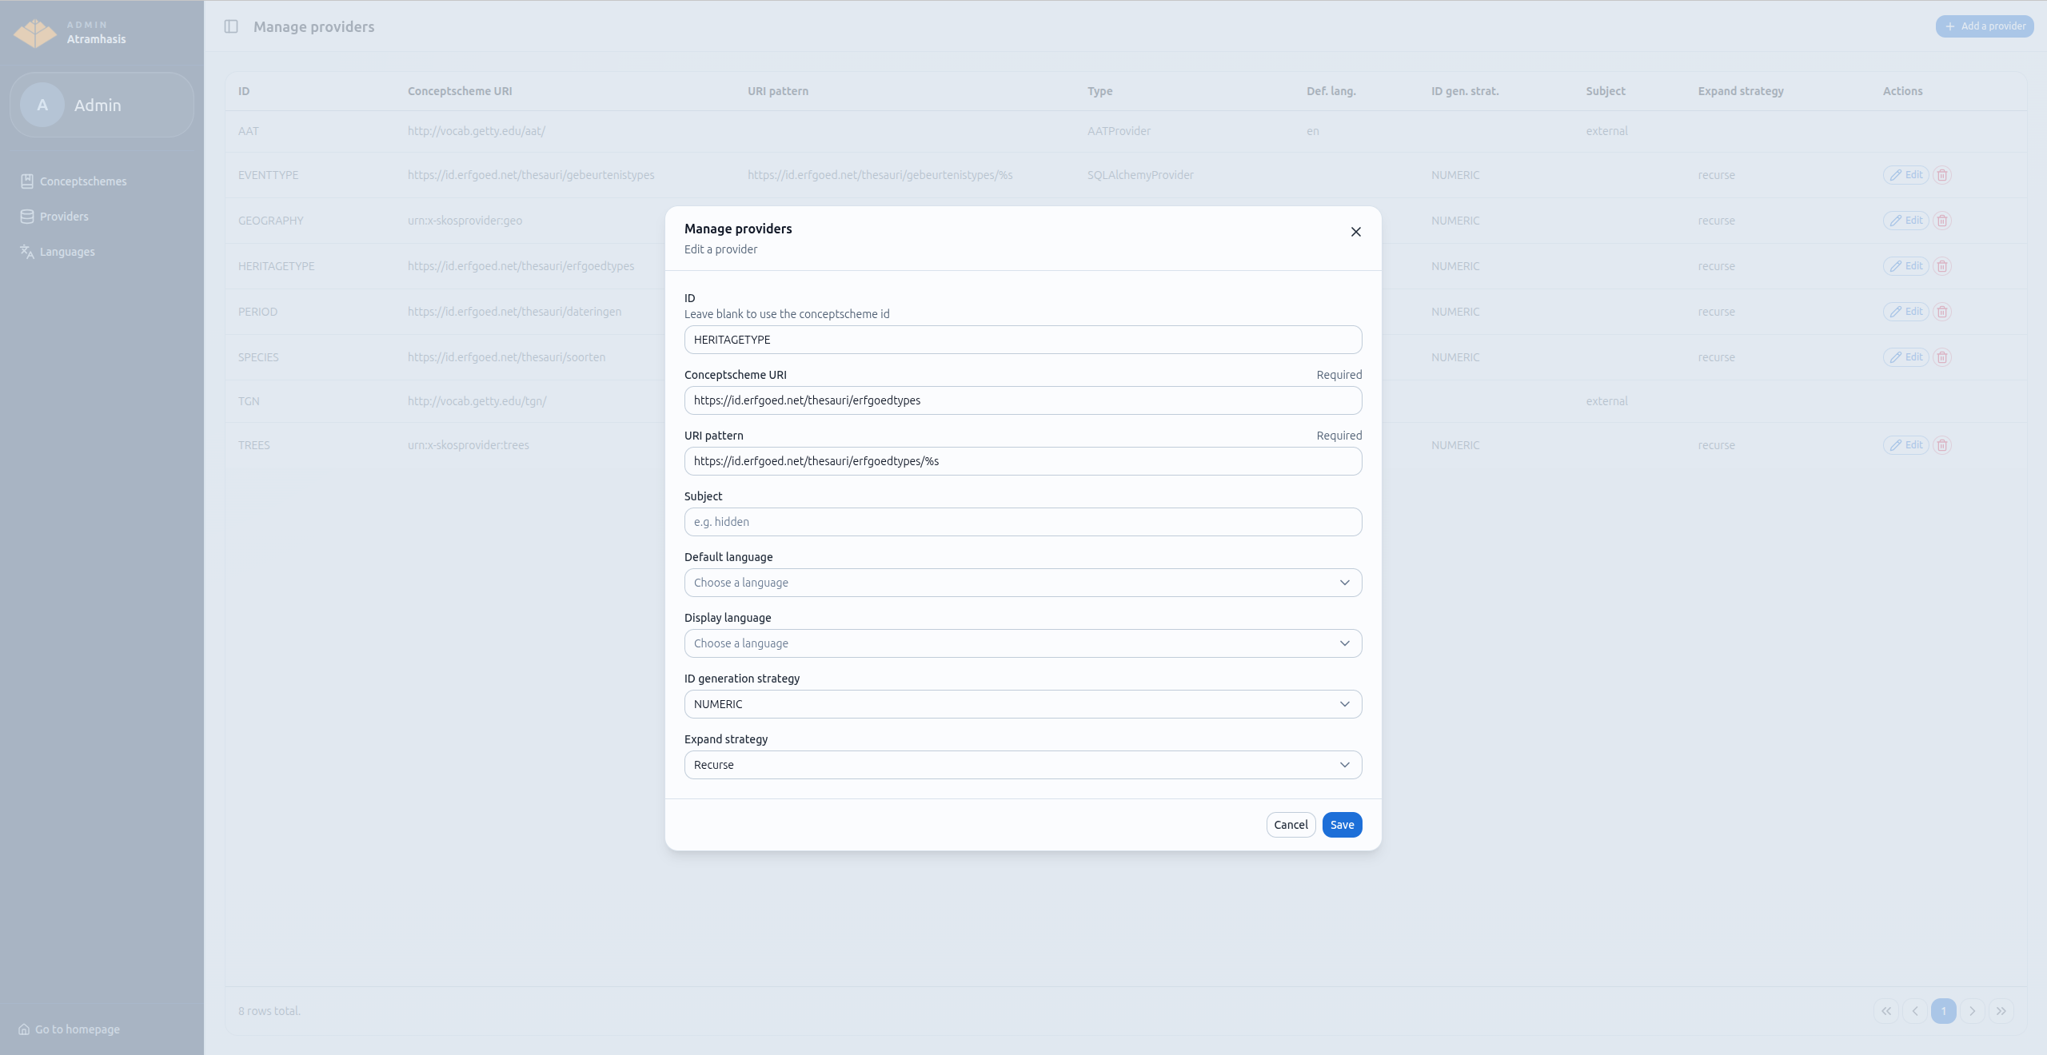Image resolution: width=2047 pixels, height=1055 pixels.
Task: Open Providers in the sidebar
Action: tap(64, 217)
